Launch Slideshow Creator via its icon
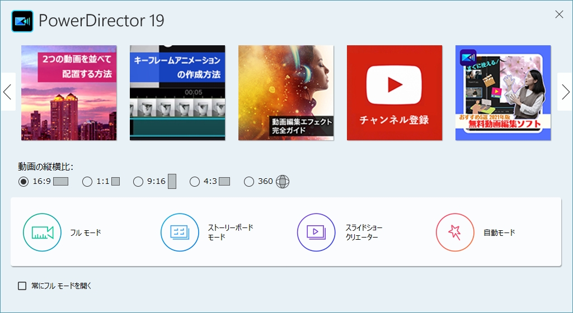The image size is (573, 313). 316,233
